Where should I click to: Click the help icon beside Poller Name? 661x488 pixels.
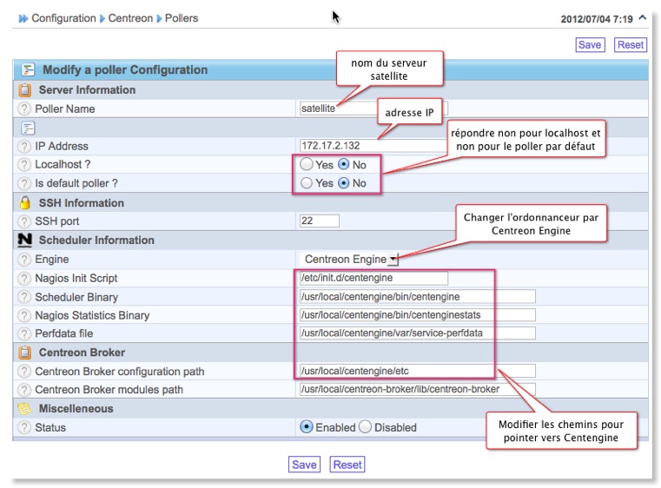[x=24, y=109]
